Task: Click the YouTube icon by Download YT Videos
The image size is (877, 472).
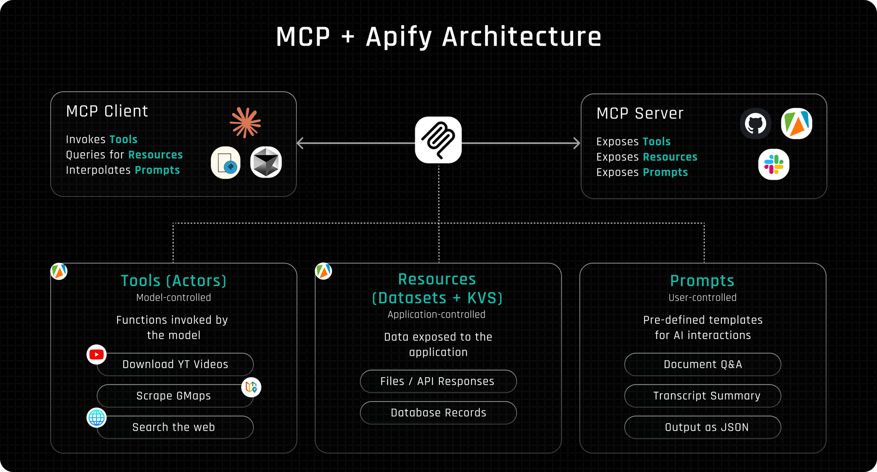Action: 96,354
